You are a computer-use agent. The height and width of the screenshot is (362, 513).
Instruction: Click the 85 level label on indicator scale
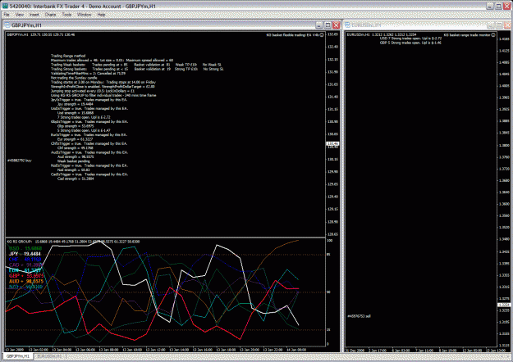tap(329, 255)
